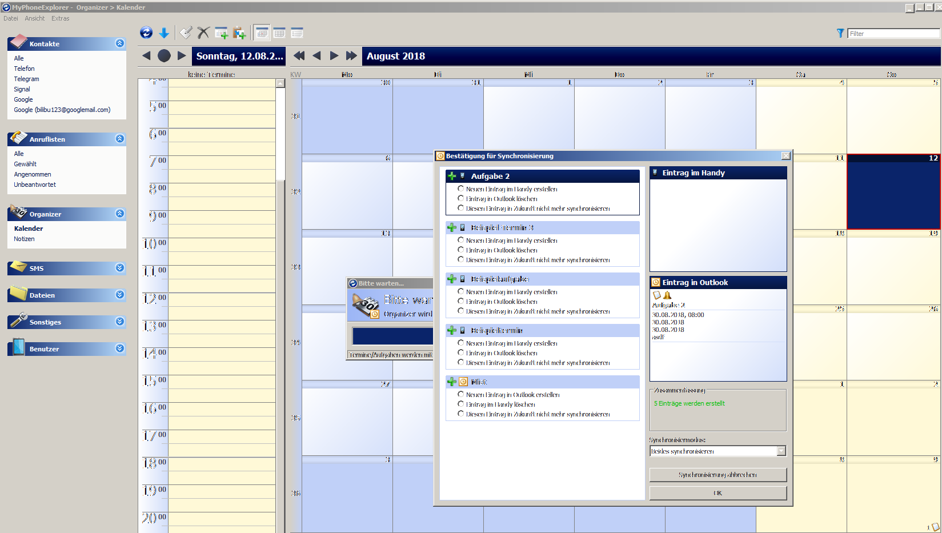
Task: Click the blue download arrow icon
Action: [x=164, y=33]
